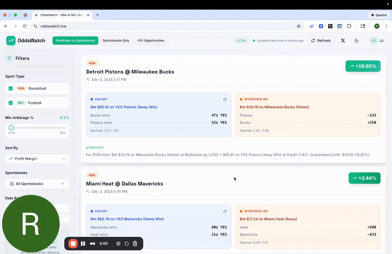
Task: Click the Filters funnel icon
Action: point(9,58)
